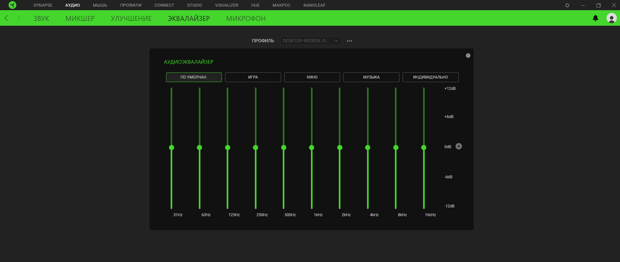Image resolution: width=620 pixels, height=262 pixels.
Task: Go back with the left arrow
Action: [x=6, y=18]
